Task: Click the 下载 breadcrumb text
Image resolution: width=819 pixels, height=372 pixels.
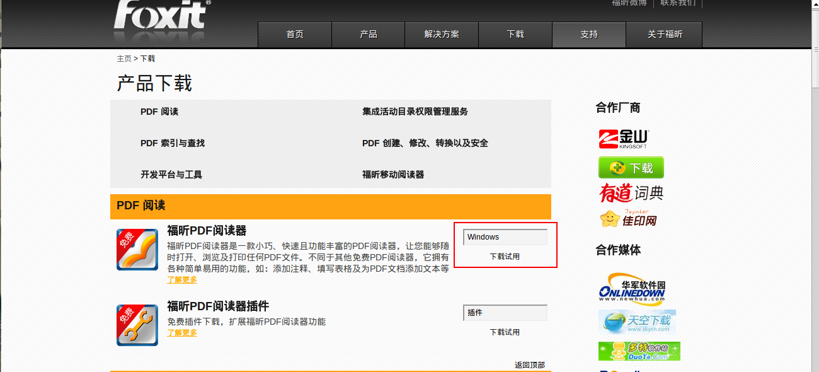Action: [x=147, y=59]
